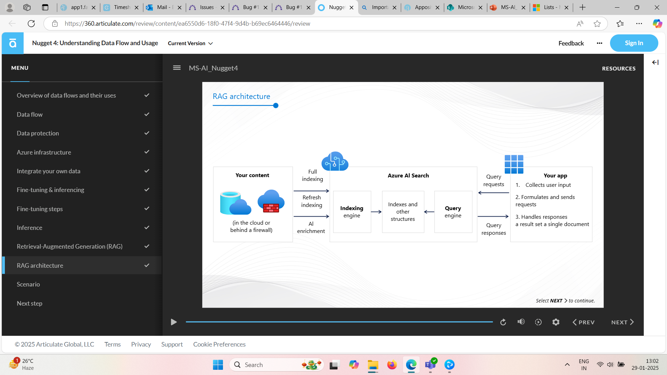
Task: Open the Terms footer link
Action: 113,344
